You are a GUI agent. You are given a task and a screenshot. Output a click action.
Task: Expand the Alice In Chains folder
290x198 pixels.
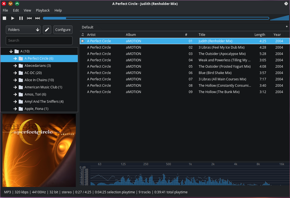point(15,80)
